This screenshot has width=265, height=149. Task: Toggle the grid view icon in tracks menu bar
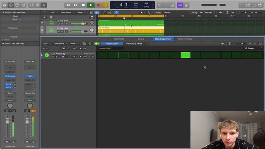click(x=91, y=12)
